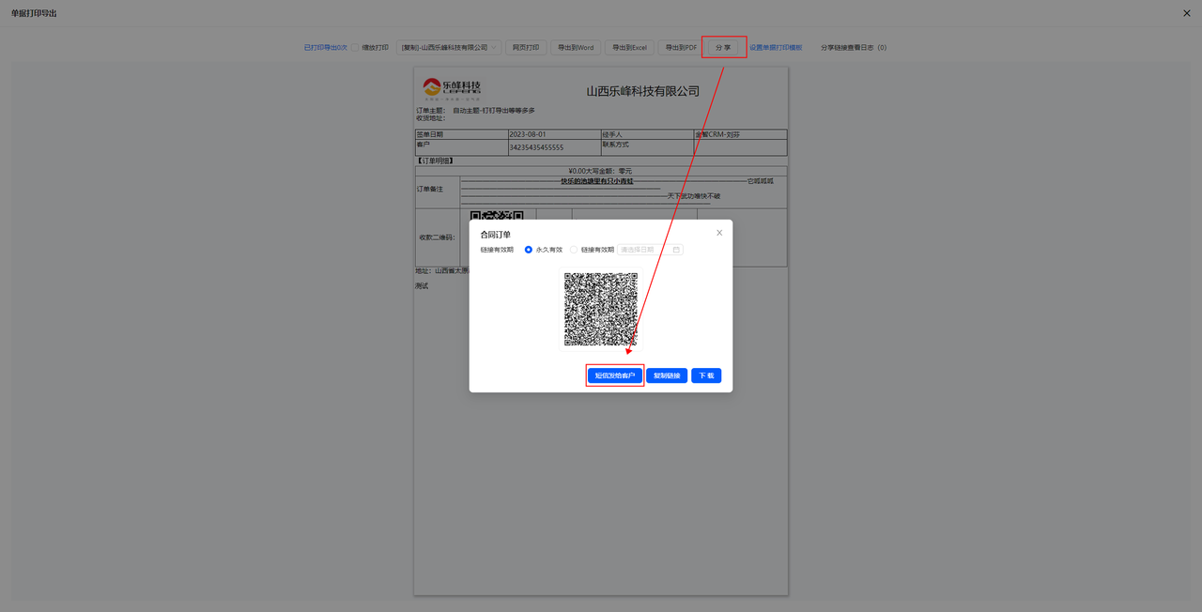Image resolution: width=1202 pixels, height=612 pixels.
Task: Click the QR code image in dialog
Action: 601,309
